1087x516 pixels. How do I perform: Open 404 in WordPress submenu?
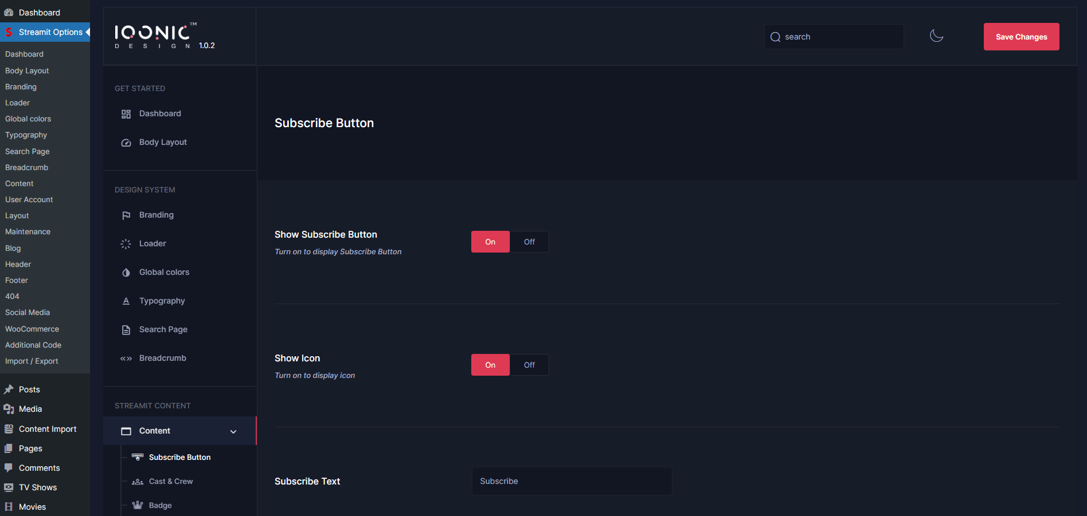tap(12, 296)
